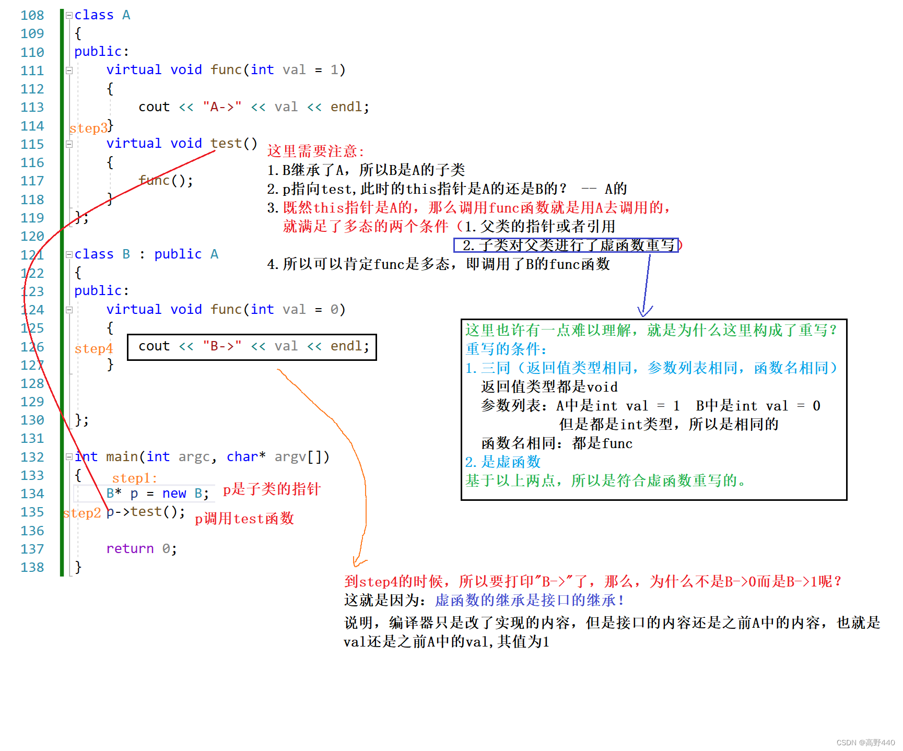
Task: Click red question '到step4的时候' at bottom
Action: point(593,582)
